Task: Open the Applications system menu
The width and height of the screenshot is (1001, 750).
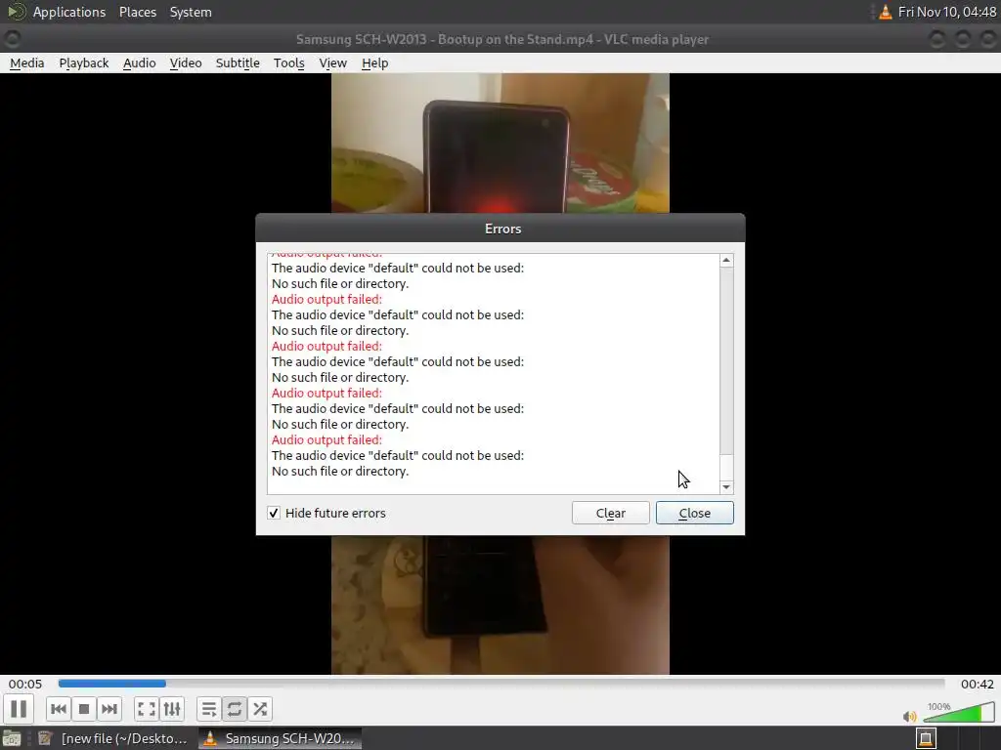Action: click(x=69, y=12)
